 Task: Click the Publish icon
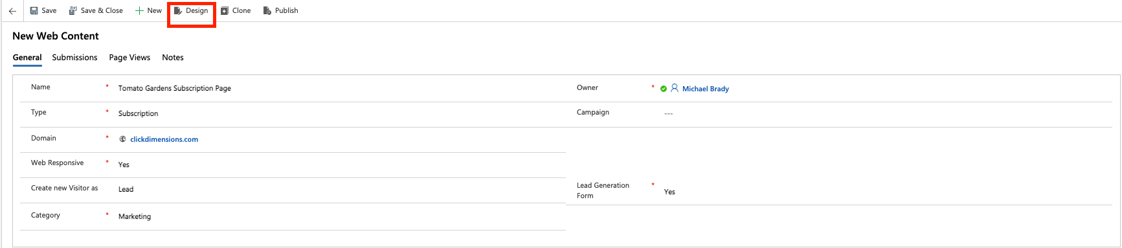[x=267, y=11]
